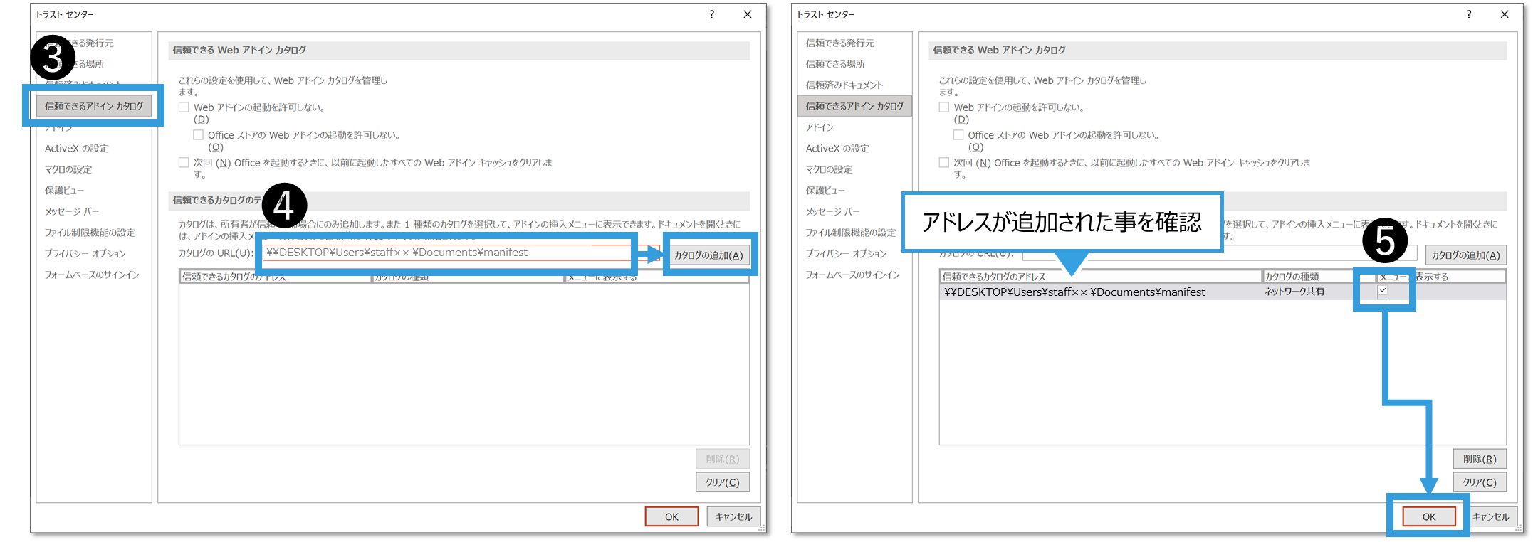Click OK button in right dialog
The image size is (1533, 542).
(x=1428, y=516)
